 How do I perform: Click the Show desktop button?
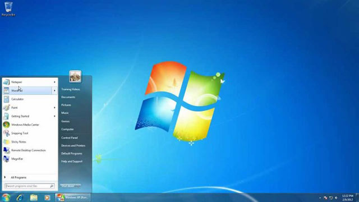pyautogui.click(x=357, y=198)
